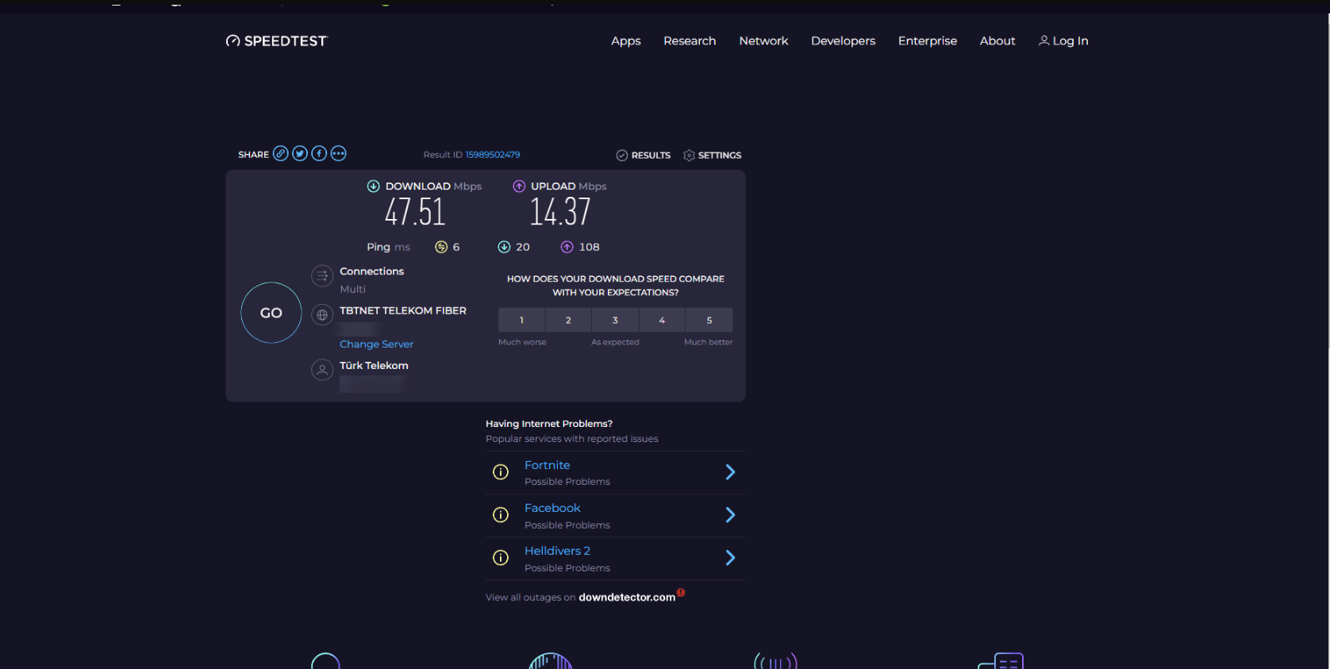Click the Multi connections value

353,290
